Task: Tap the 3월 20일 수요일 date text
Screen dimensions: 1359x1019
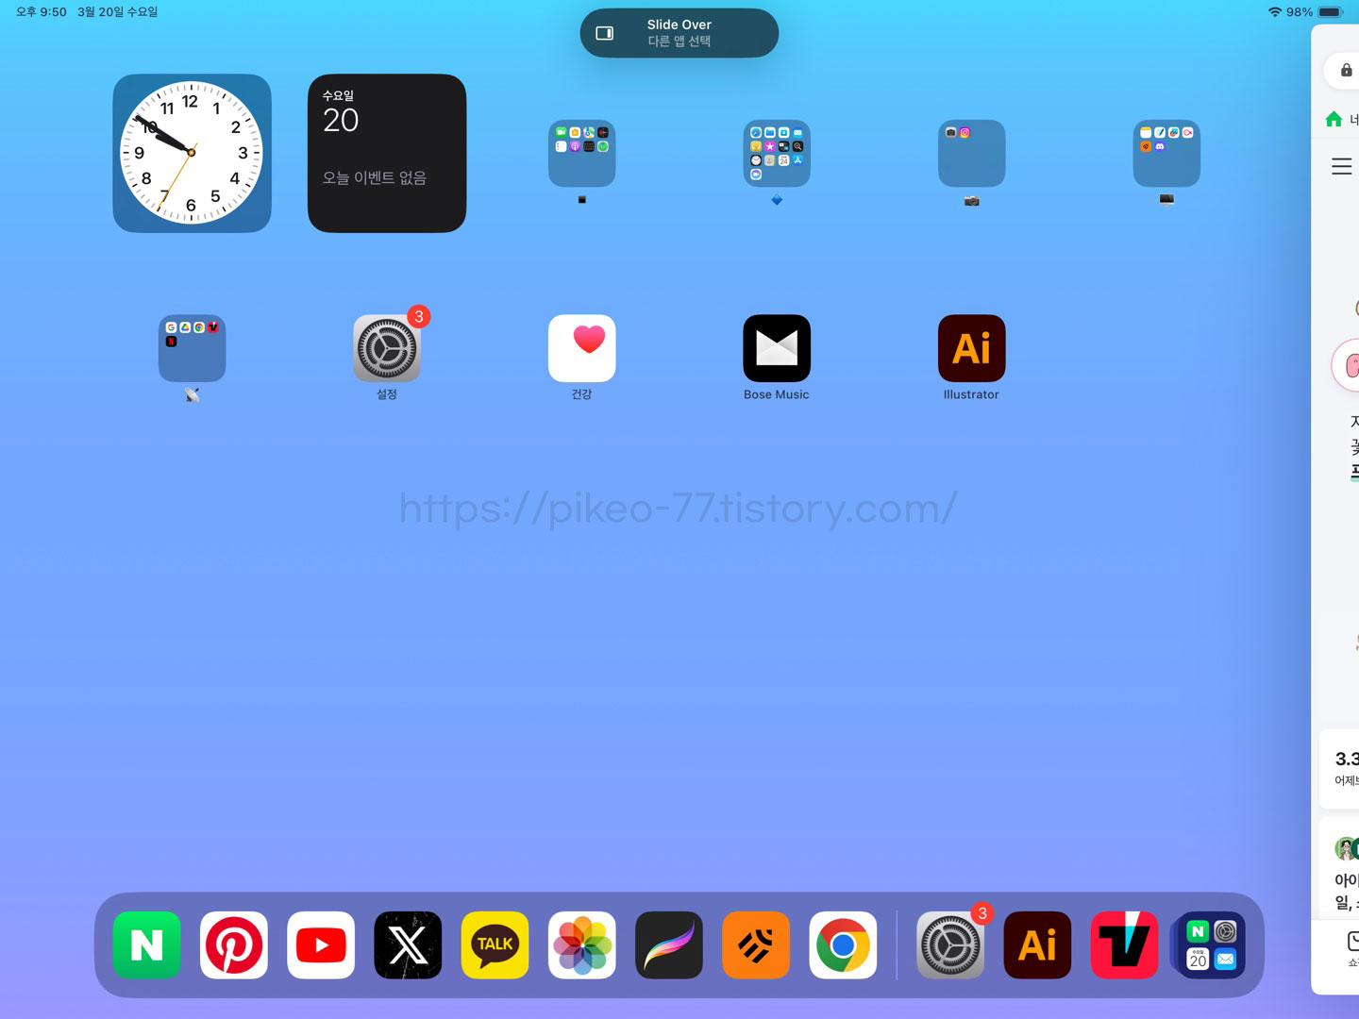Action: click(118, 12)
